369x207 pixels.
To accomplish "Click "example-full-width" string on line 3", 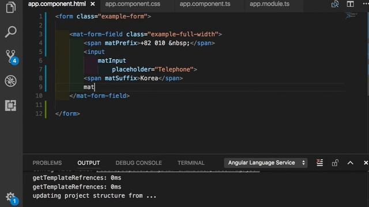I will 183,34.
